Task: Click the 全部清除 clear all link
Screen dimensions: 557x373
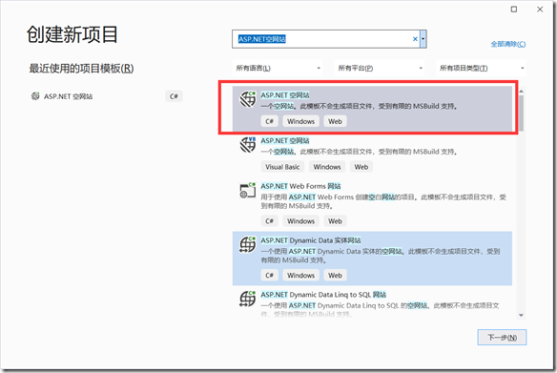Action: click(x=508, y=44)
